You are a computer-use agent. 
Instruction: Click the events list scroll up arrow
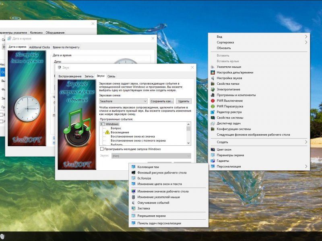[188, 124]
